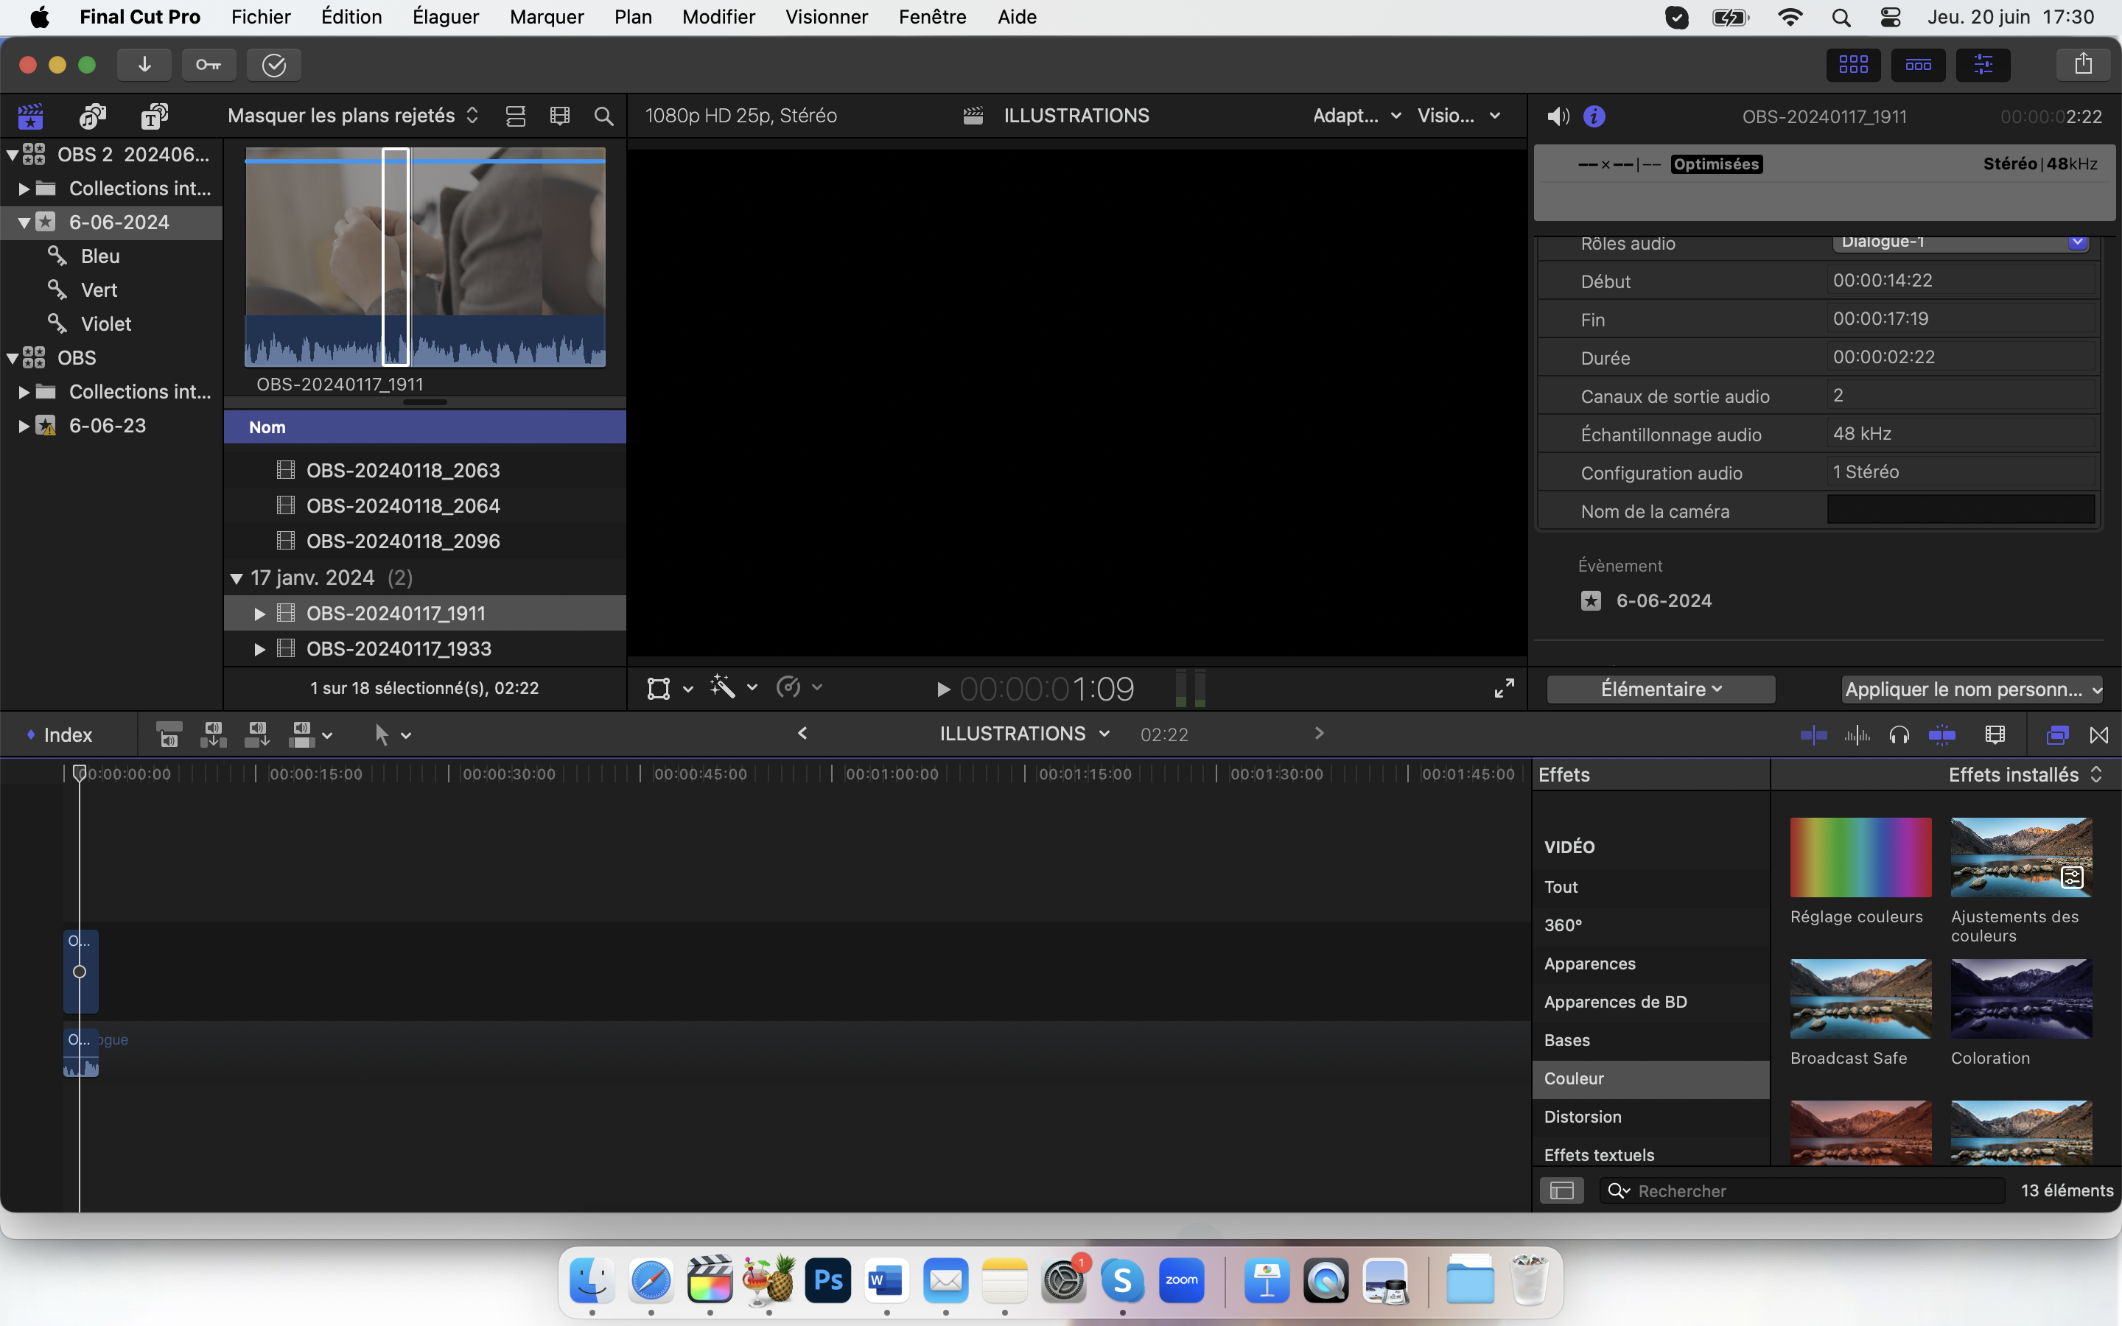Show Libraries sidebar clapperboard icon
Image resolution: width=2122 pixels, height=1326 pixels.
click(x=31, y=116)
